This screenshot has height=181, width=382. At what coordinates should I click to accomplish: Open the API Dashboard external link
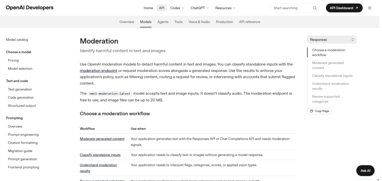point(344,8)
